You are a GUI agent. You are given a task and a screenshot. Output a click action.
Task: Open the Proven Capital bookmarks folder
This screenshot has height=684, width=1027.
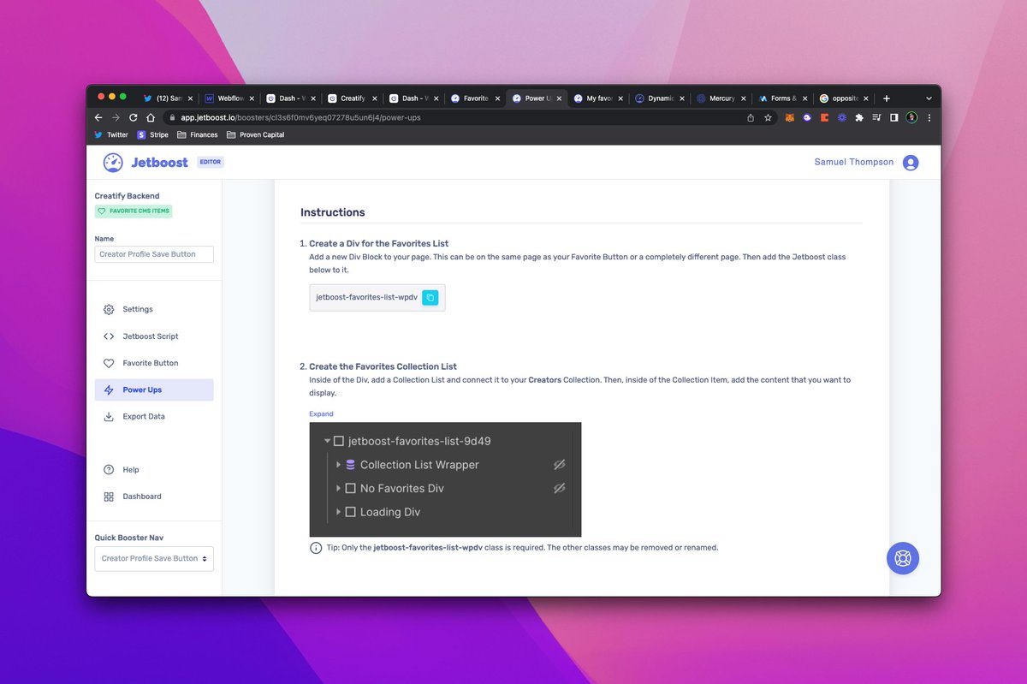(x=256, y=134)
